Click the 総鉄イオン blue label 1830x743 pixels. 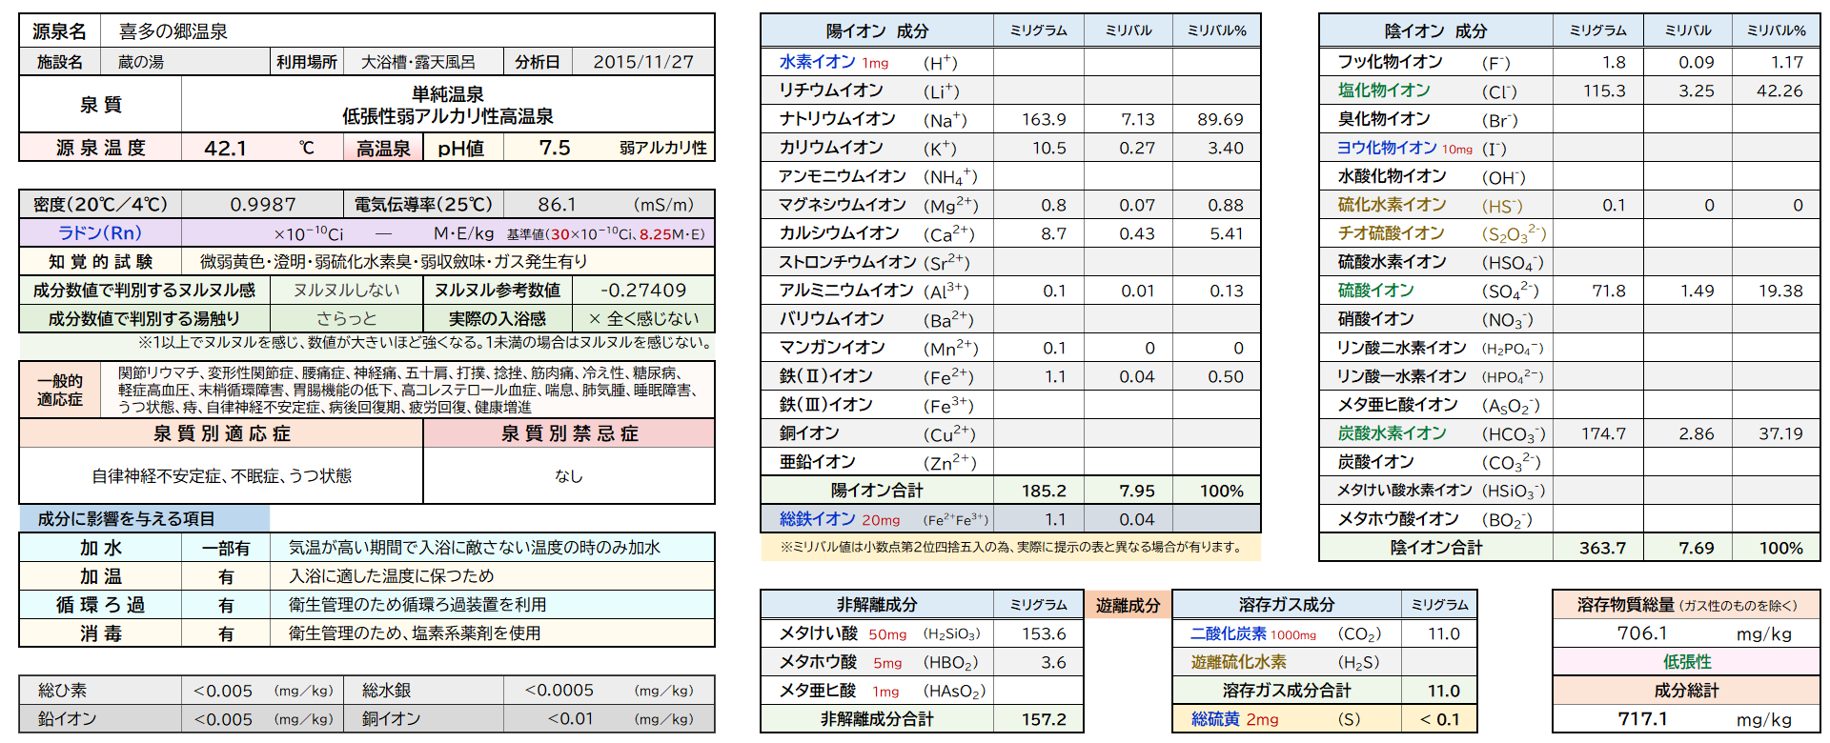click(817, 519)
